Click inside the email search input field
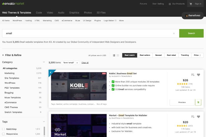This screenshot has width=206, height=137. [x=88, y=33]
